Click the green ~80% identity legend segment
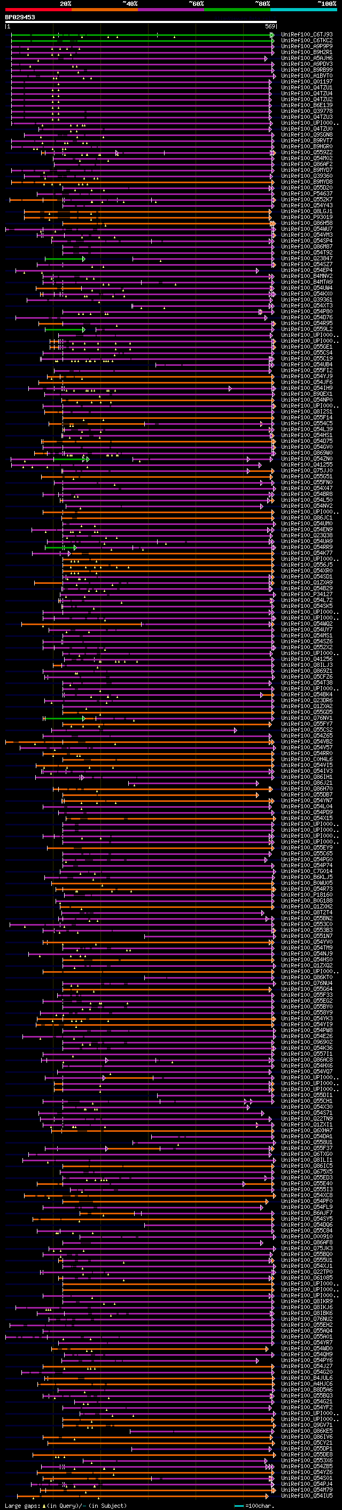This screenshot has width=342, height=1510. (x=237, y=10)
